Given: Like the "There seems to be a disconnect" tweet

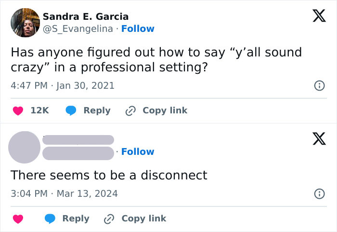Looking at the screenshot, I should (18, 218).
